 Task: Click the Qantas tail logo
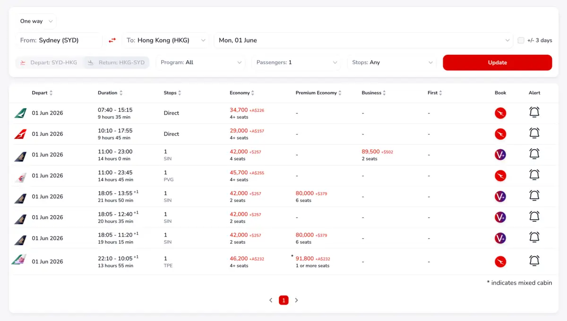[19, 134]
